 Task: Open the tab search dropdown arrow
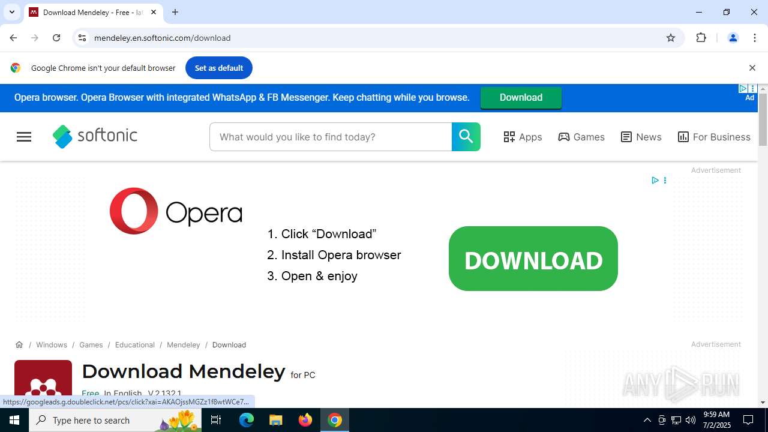[11, 12]
